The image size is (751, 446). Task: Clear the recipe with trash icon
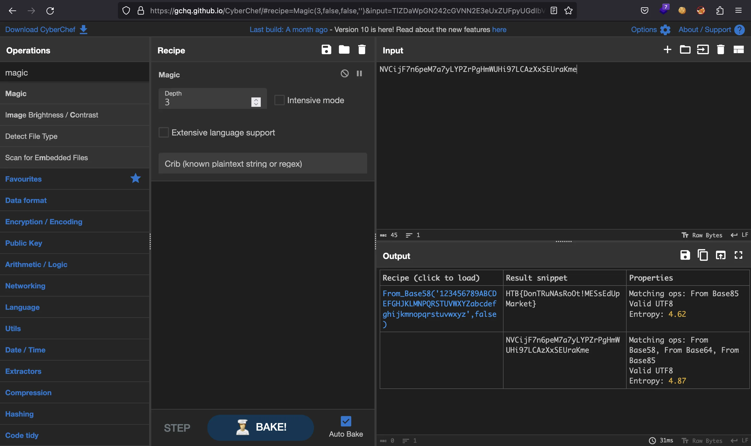[361, 49]
